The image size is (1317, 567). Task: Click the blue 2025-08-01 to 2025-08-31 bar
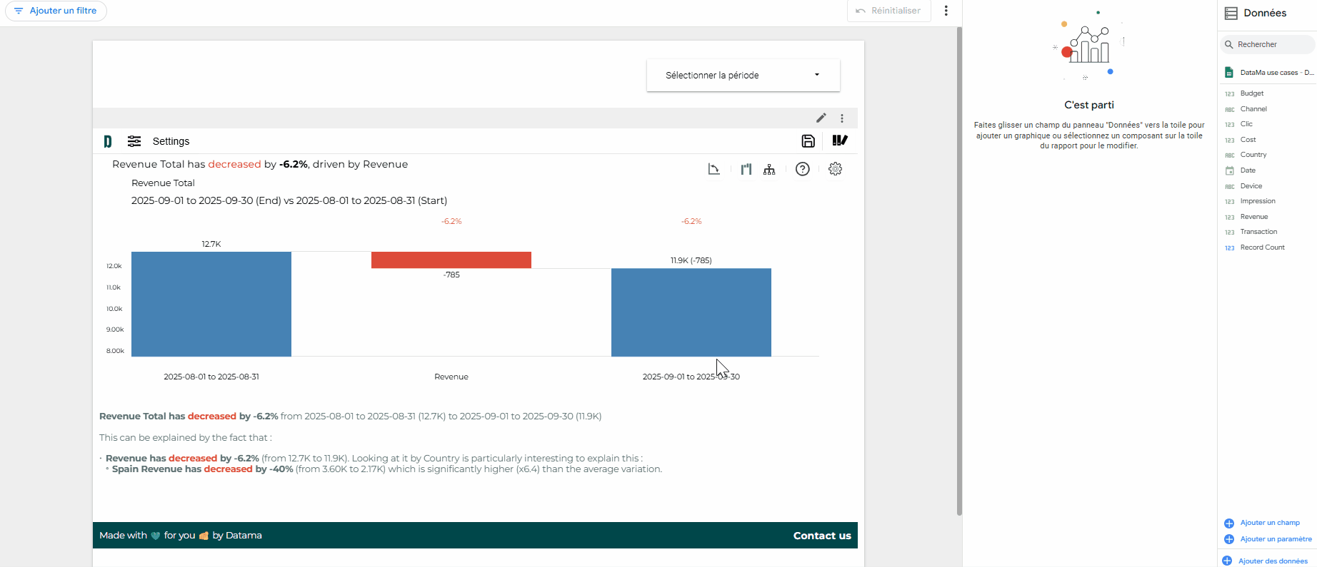(211, 304)
